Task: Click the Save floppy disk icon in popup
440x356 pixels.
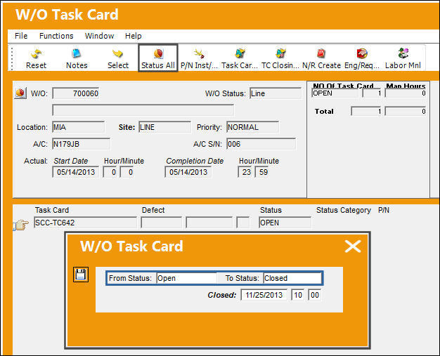Action: (81, 274)
